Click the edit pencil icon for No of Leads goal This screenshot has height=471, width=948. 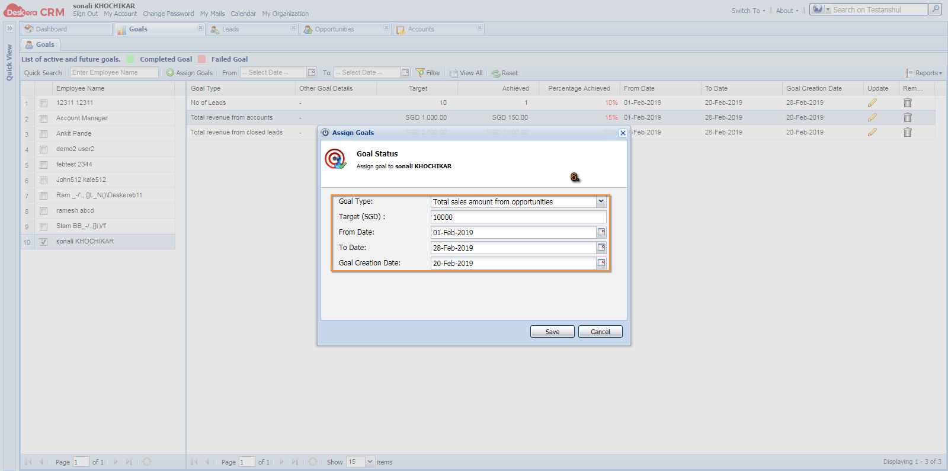(x=872, y=102)
